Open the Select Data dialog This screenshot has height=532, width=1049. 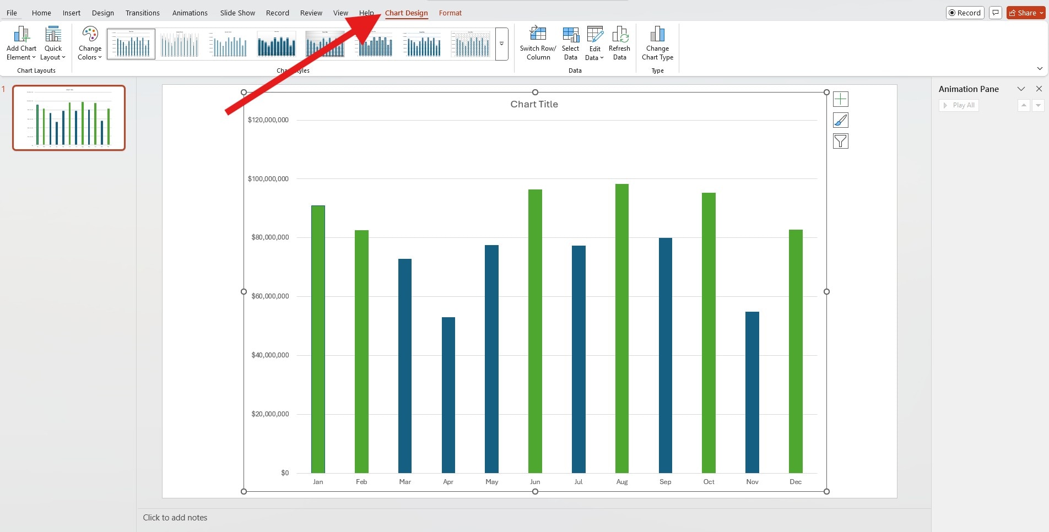pos(570,43)
